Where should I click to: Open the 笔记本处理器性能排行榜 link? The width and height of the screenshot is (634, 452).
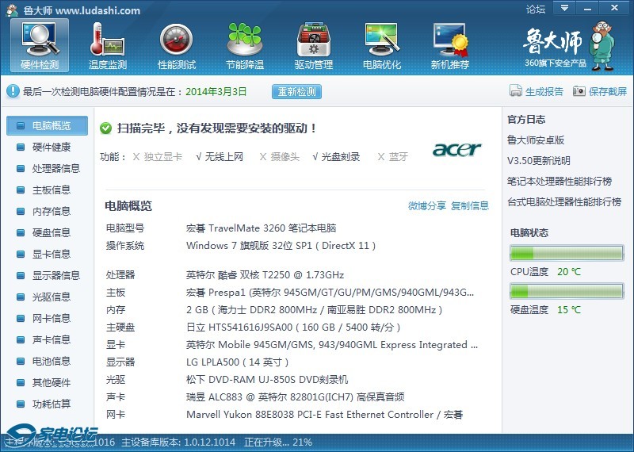pos(560,182)
